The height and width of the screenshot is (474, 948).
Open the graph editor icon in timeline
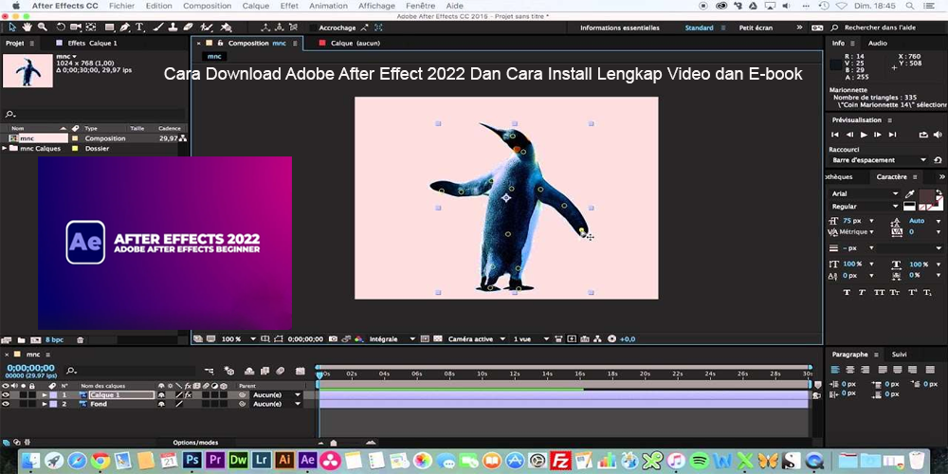[x=300, y=371]
